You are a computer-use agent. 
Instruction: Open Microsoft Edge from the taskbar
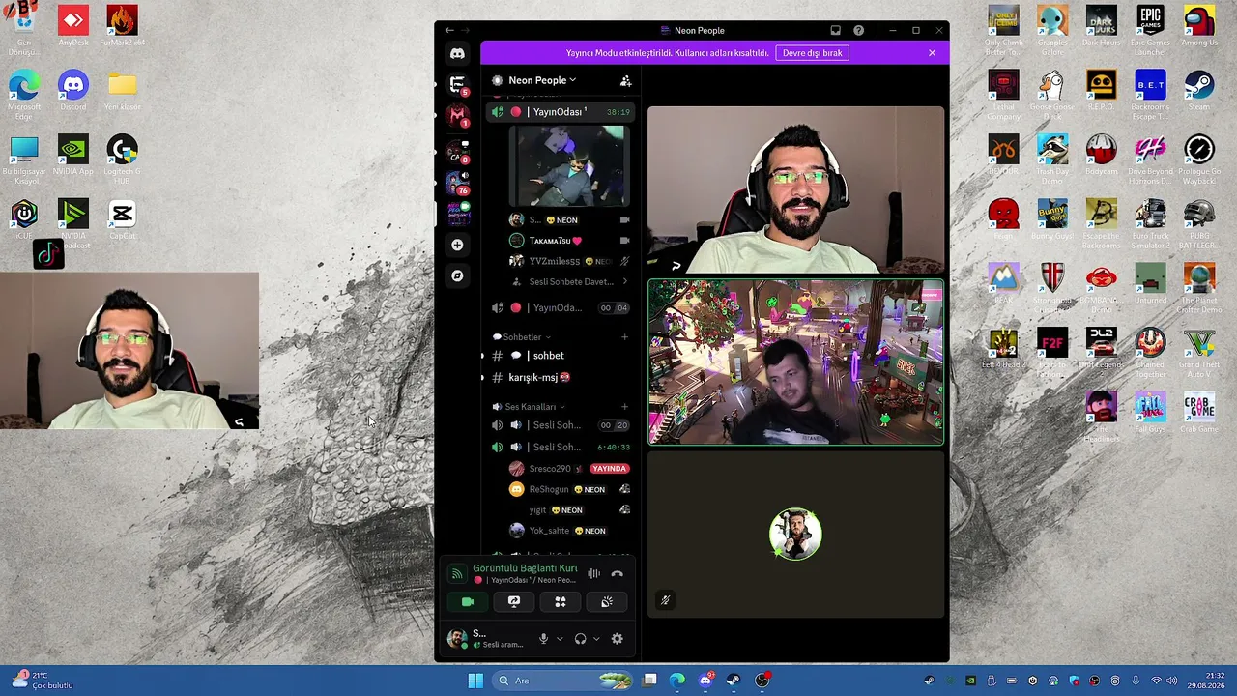(677, 681)
